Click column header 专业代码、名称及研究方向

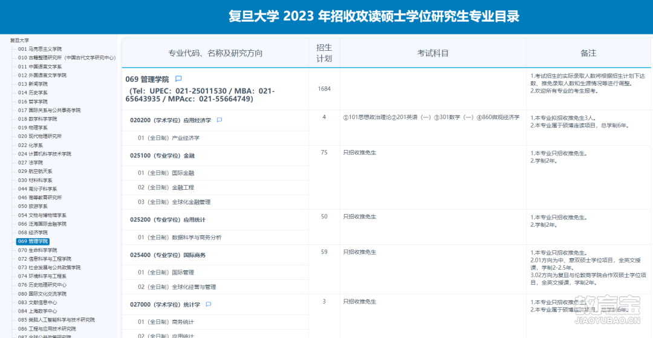coord(215,53)
